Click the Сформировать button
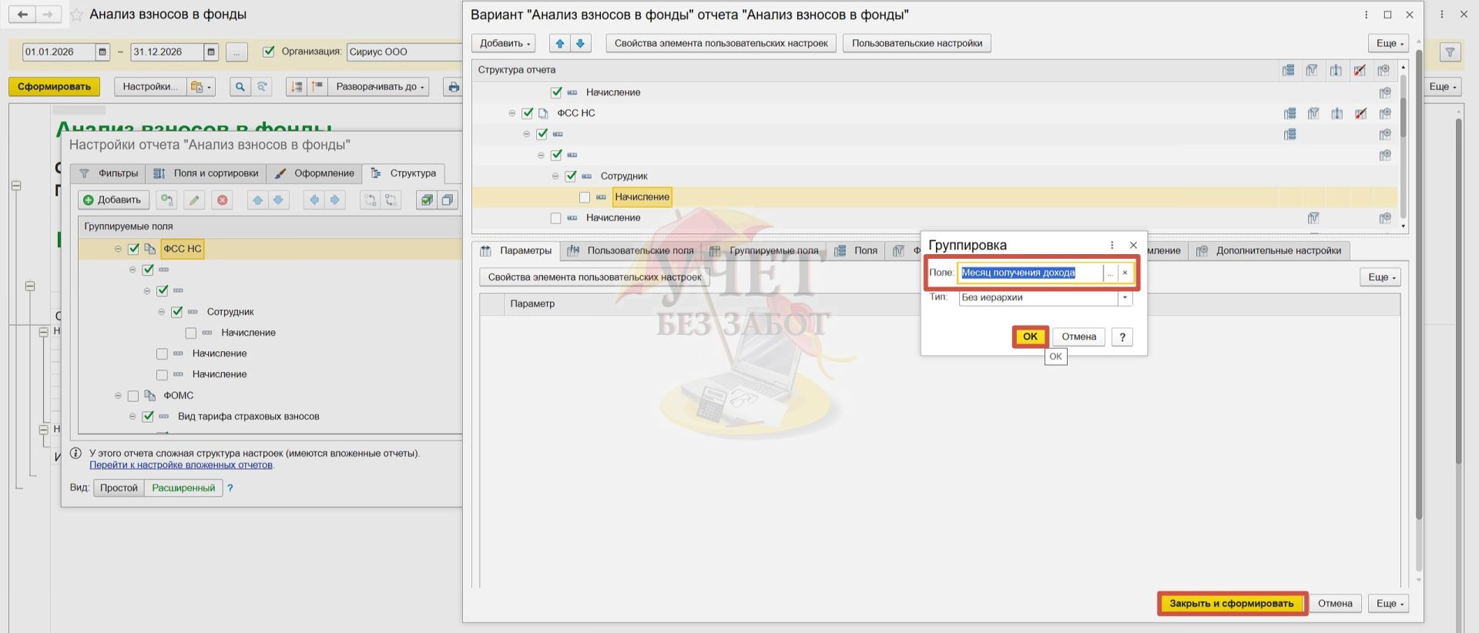This screenshot has width=1479, height=633. [55, 86]
